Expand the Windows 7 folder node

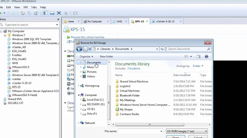(x=5, y=36)
